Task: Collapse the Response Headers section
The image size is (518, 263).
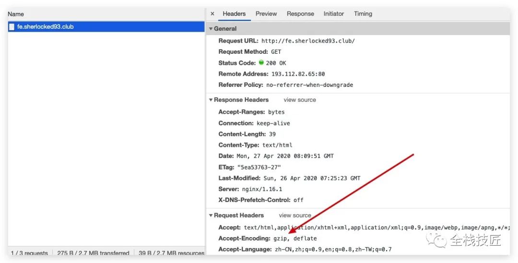Action: point(211,100)
